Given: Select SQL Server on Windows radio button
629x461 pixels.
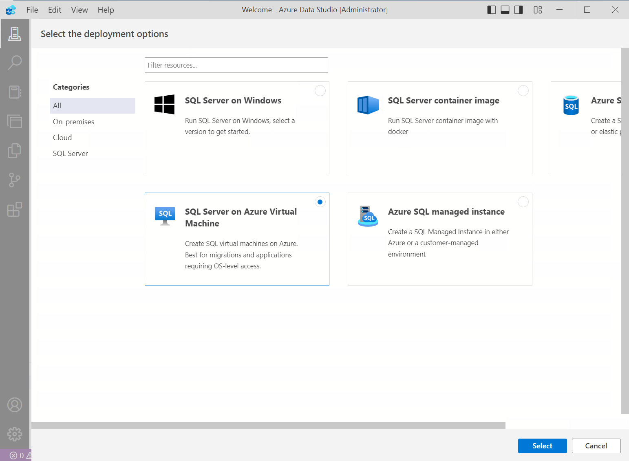Looking at the screenshot, I should pyautogui.click(x=320, y=91).
